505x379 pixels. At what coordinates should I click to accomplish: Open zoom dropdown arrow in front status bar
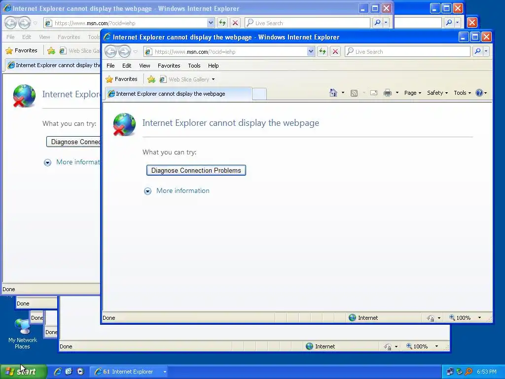point(479,318)
